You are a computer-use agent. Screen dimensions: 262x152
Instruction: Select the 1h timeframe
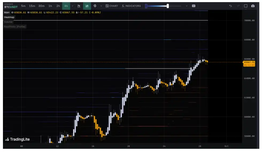click(50, 6)
